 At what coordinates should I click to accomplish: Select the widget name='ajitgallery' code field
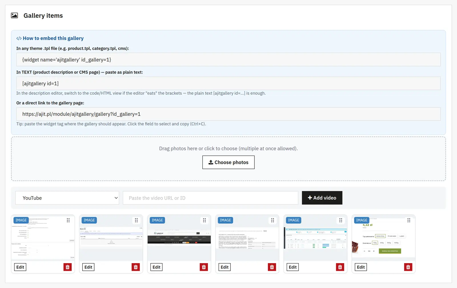228,59
